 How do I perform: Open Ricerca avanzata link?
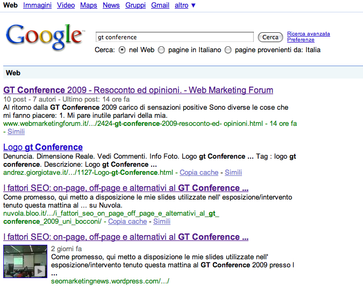click(x=308, y=34)
